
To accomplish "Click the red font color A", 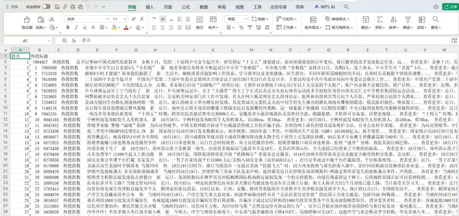I will click(x=126, y=28).
